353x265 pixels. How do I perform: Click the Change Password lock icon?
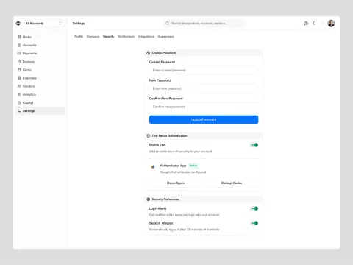148,53
